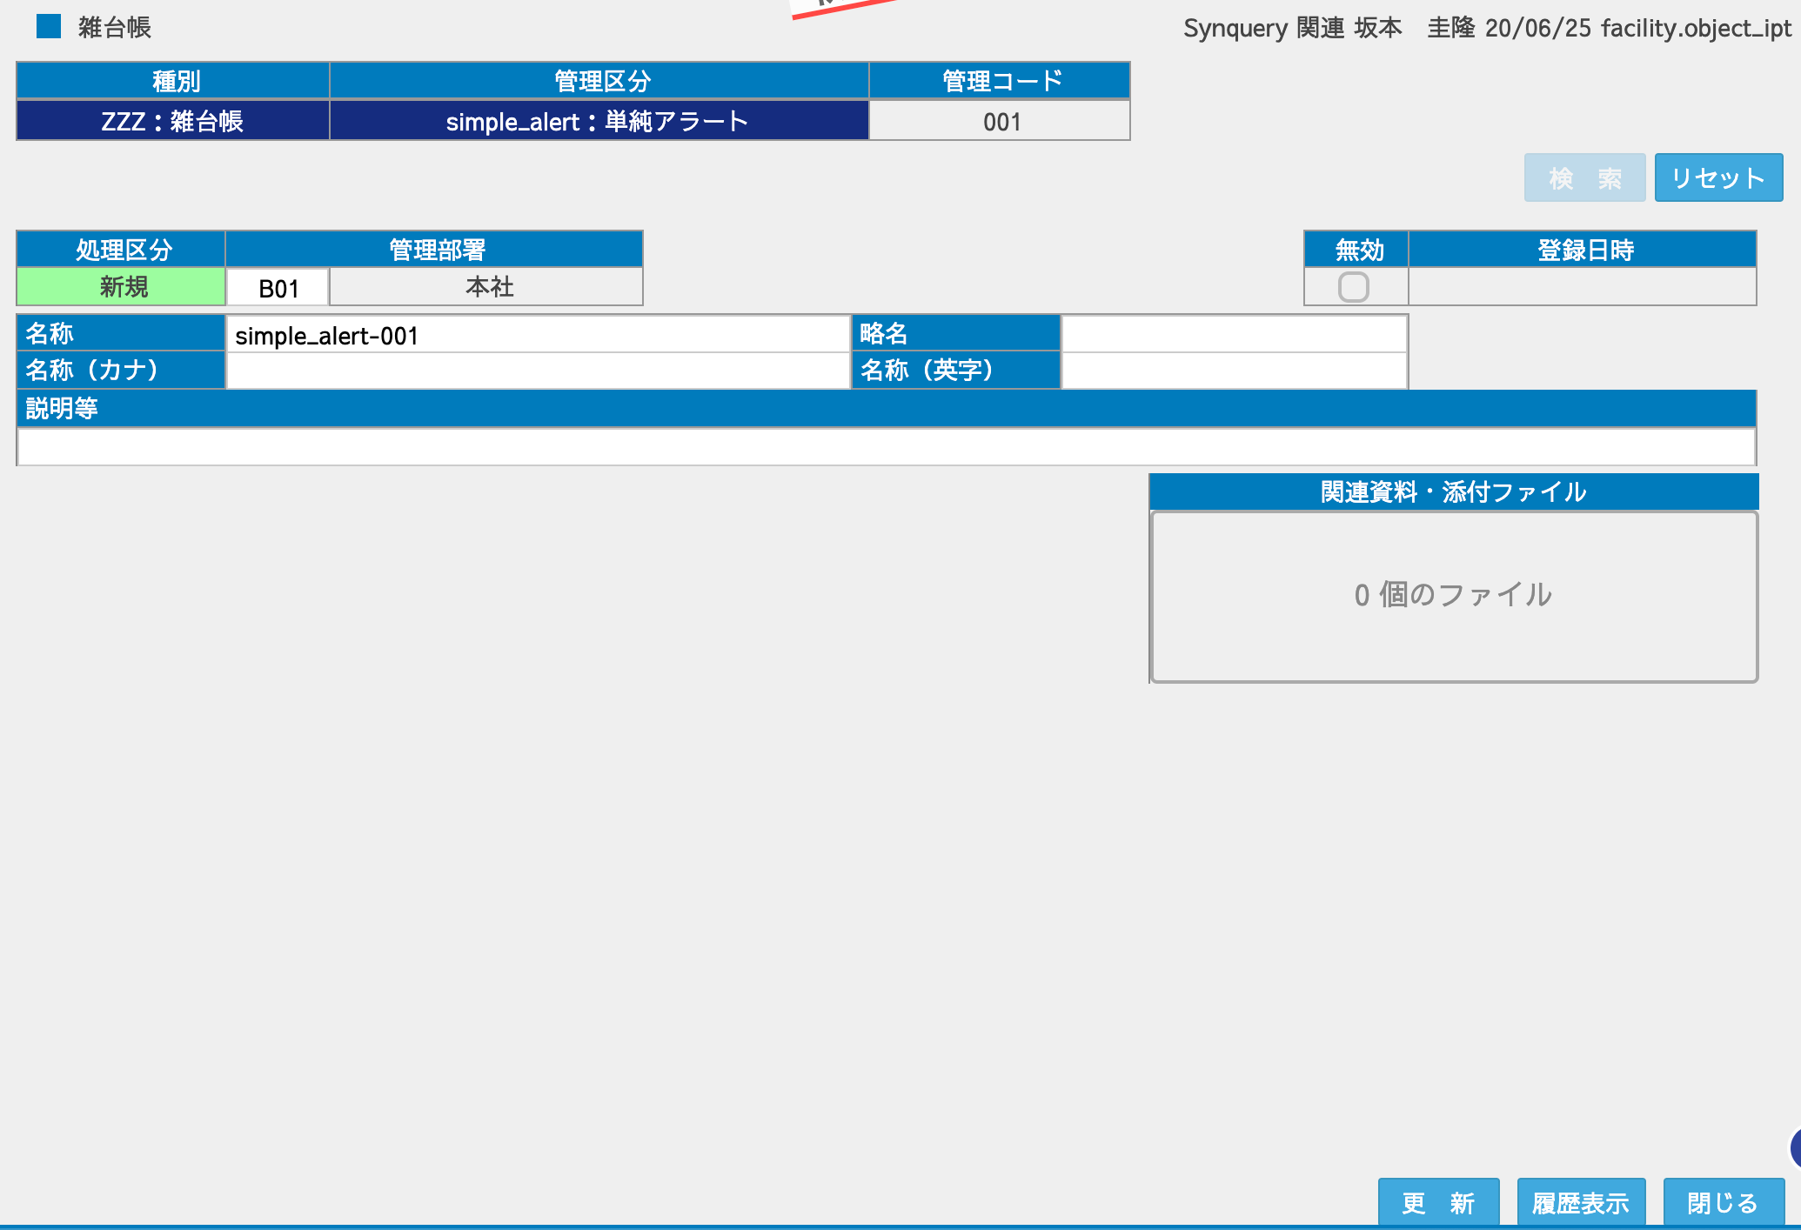Click the 説明等 description text area
Image resolution: width=1801 pixels, height=1230 pixels.
pyautogui.click(x=886, y=446)
